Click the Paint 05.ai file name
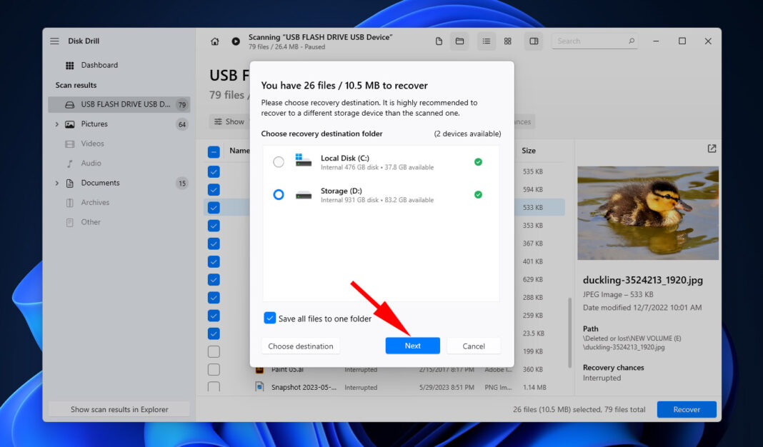 click(x=287, y=370)
